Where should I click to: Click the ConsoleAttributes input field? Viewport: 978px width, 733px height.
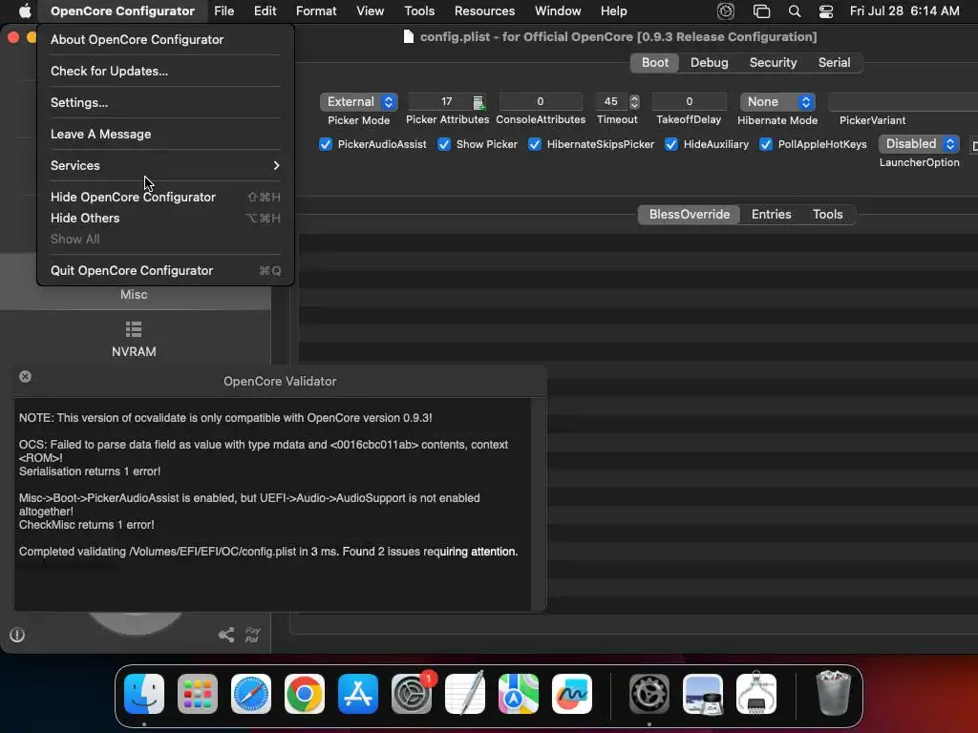click(541, 101)
